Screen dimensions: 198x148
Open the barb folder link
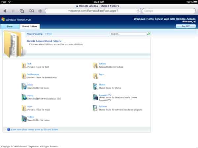coord(29,64)
